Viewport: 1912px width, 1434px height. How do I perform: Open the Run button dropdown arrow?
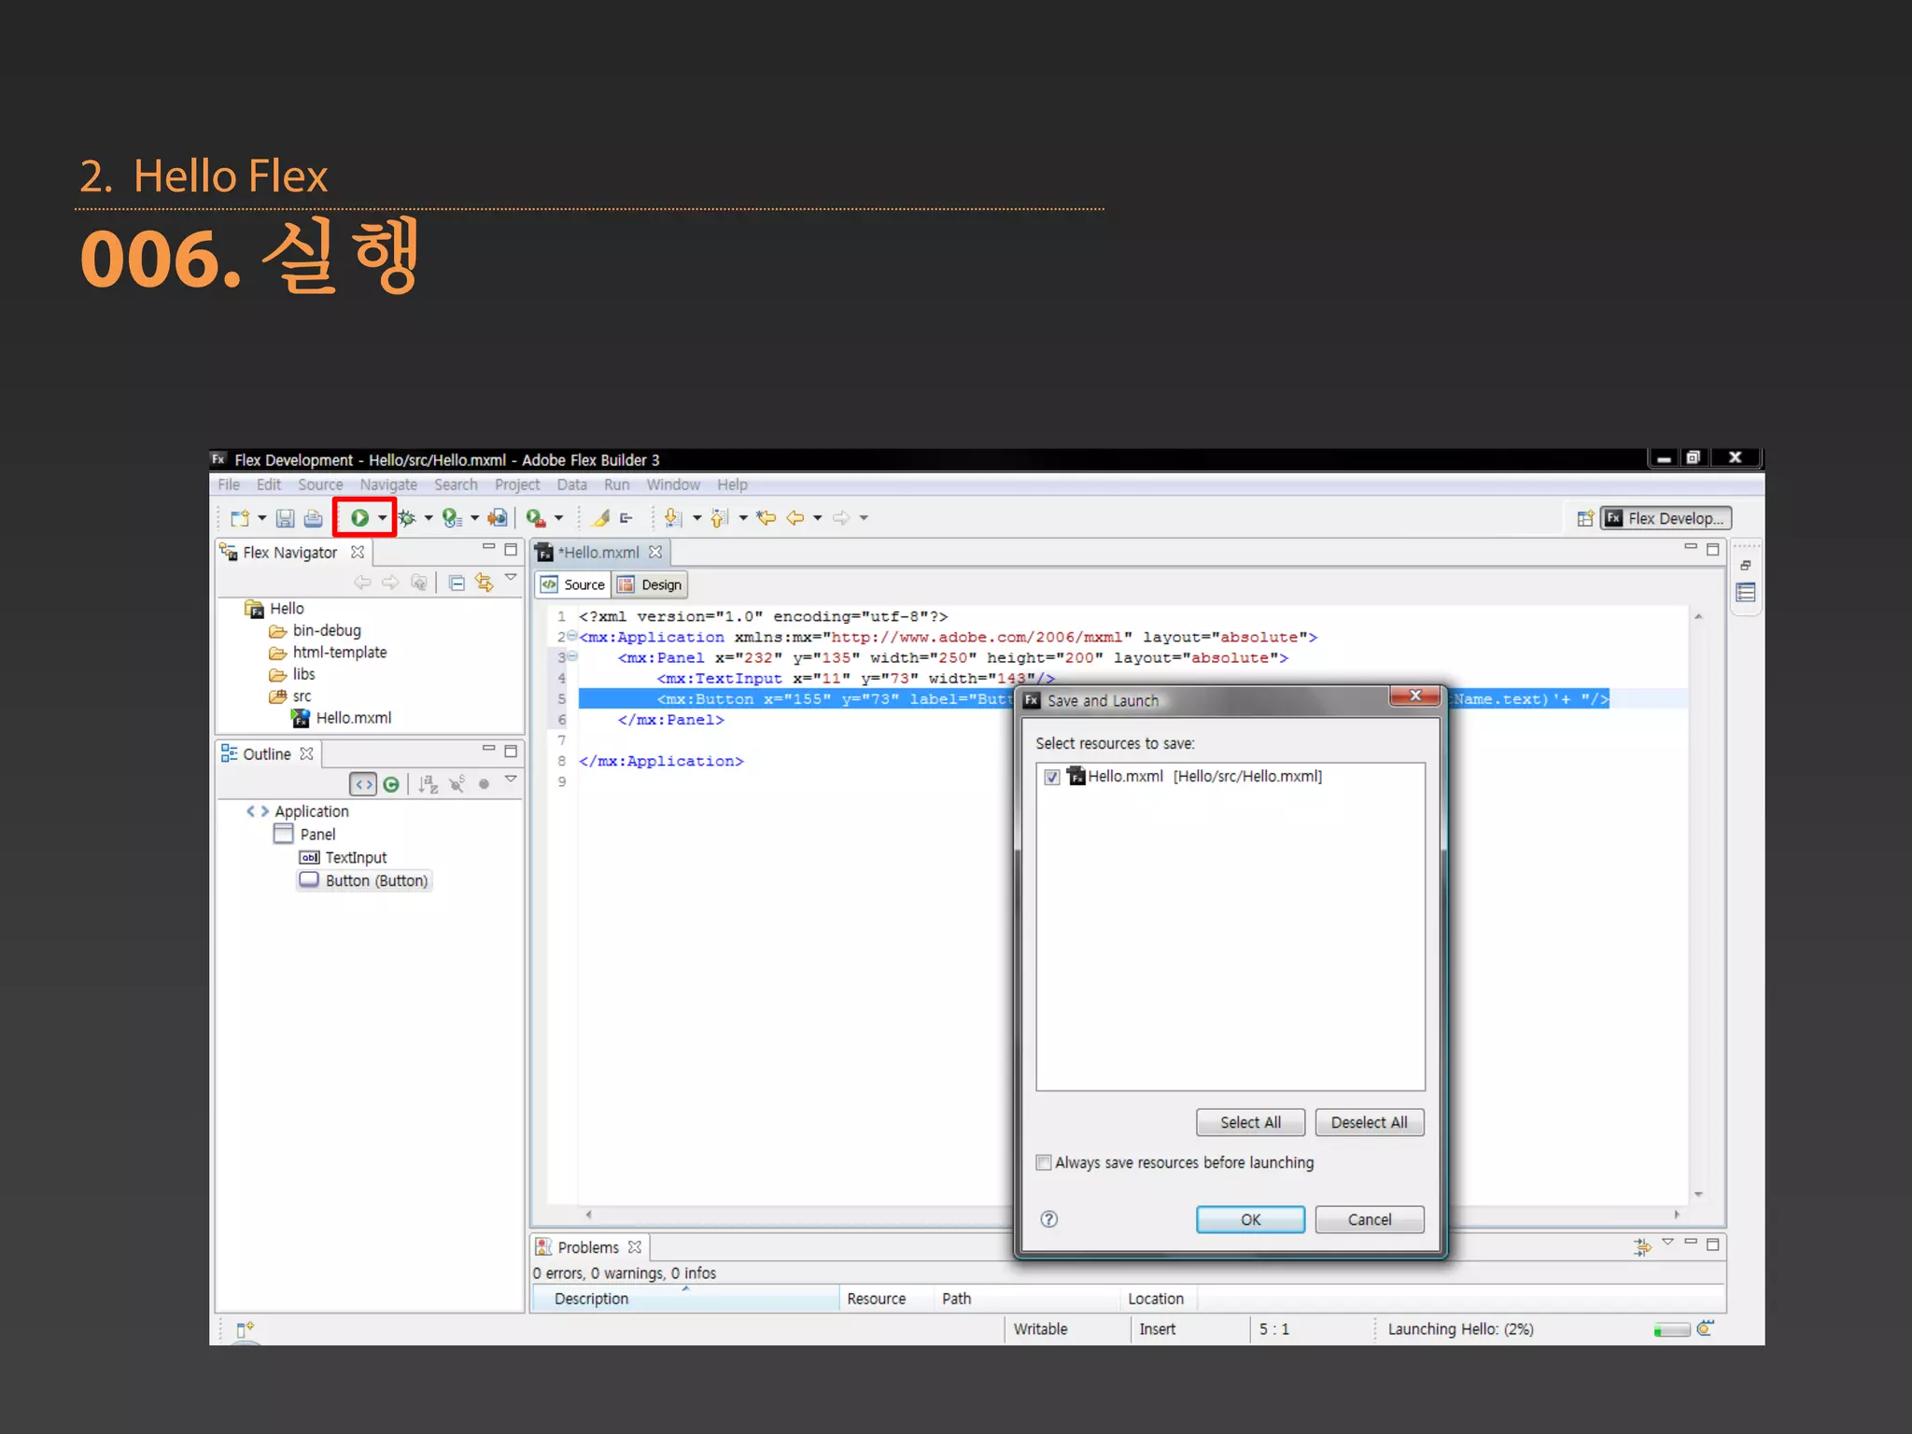[383, 518]
